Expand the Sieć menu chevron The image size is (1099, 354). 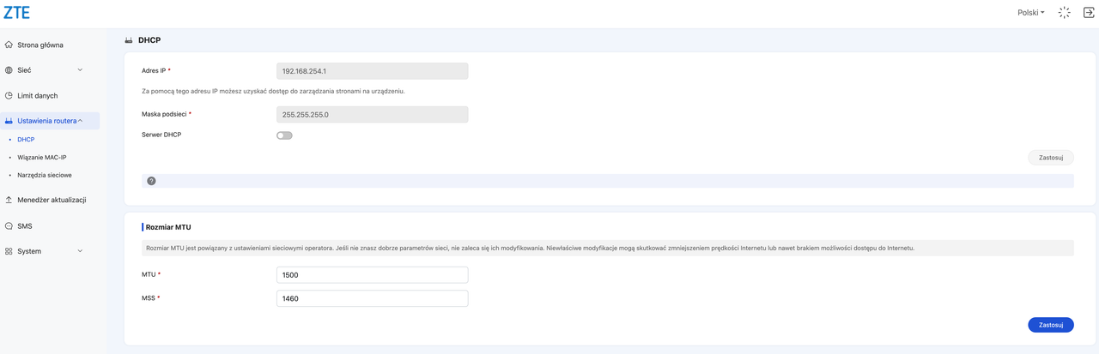pyautogui.click(x=81, y=70)
